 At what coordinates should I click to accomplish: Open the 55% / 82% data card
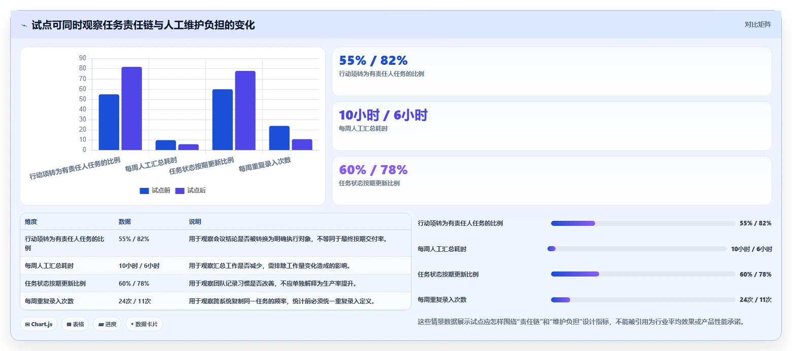coord(552,71)
